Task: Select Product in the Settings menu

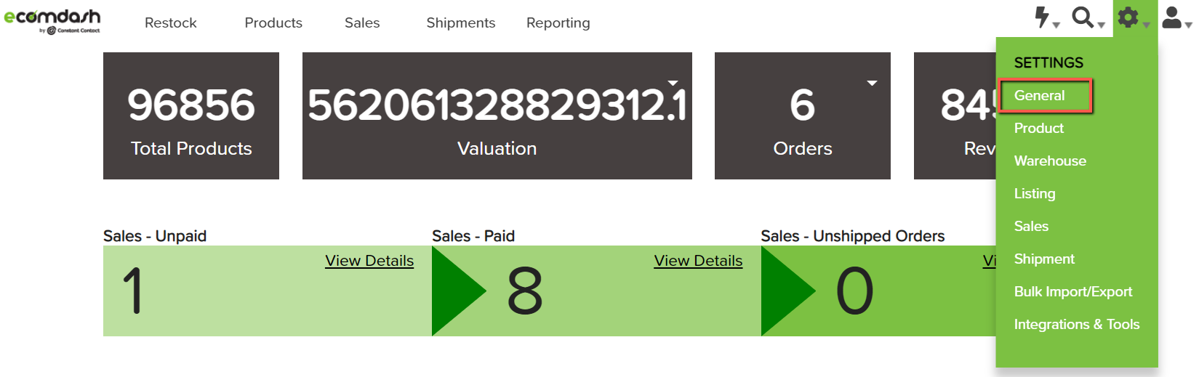Action: point(1038,129)
